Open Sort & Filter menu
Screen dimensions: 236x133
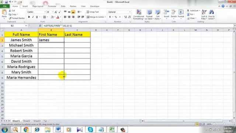[x=204, y=15]
